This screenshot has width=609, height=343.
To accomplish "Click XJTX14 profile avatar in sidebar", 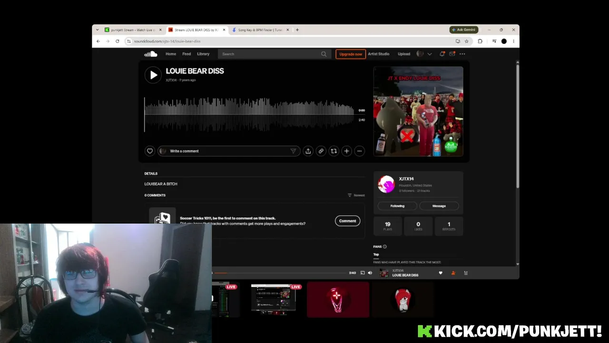I will 386,184.
